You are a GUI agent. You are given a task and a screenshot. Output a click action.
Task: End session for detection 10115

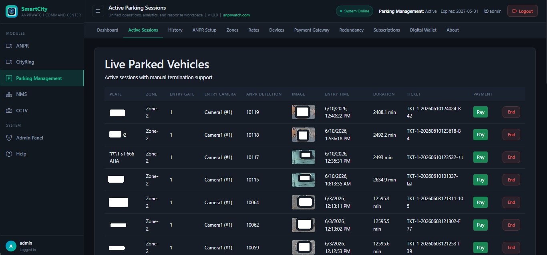[511, 180]
